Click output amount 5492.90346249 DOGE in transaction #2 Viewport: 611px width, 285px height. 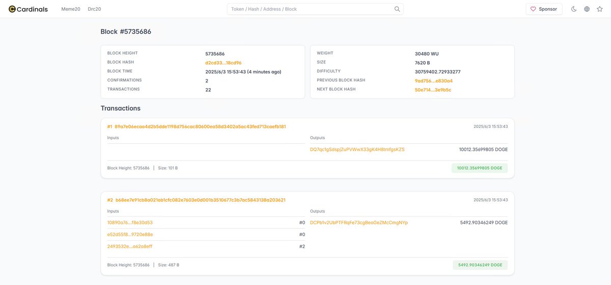[x=484, y=222]
